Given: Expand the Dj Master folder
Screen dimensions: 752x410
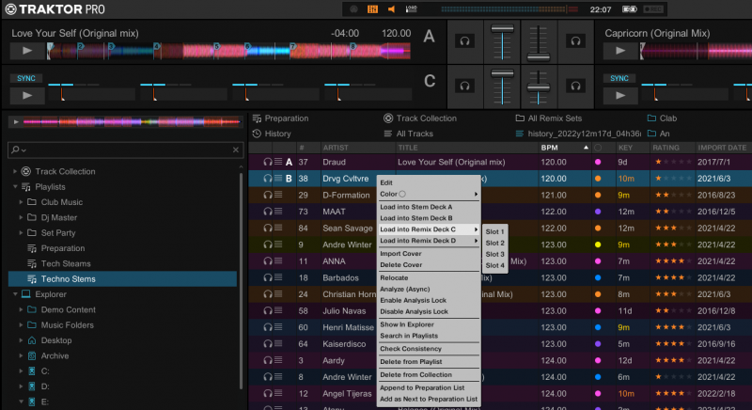Looking at the screenshot, I should [21, 217].
